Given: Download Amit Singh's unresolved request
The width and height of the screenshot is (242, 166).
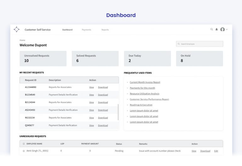Looking at the screenshot, I should pos(205,151).
